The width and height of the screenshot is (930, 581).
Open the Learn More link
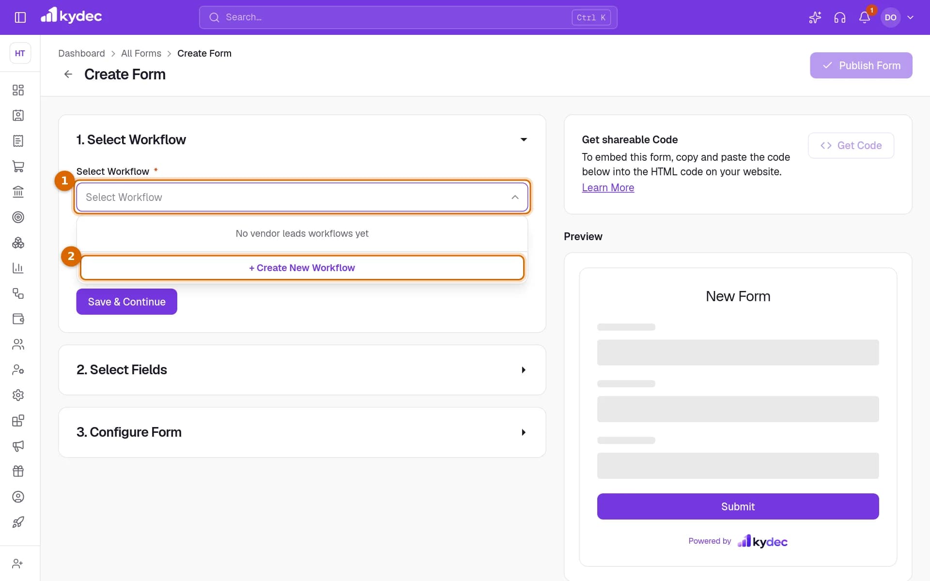point(608,188)
